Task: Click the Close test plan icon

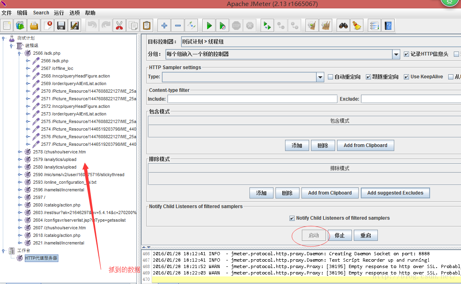Action: pyautogui.click(x=48, y=26)
